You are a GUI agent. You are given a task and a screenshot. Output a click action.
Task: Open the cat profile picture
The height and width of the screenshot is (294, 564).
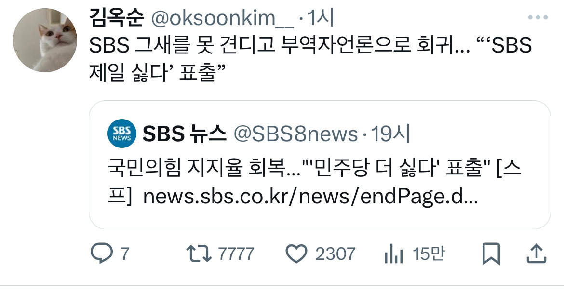[x=45, y=40]
